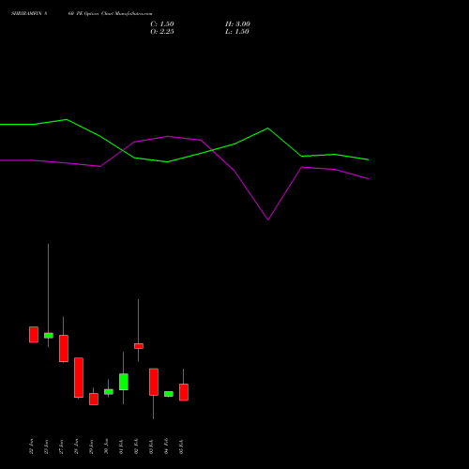Select the close value "C: 1.50"
The width and height of the screenshot is (469, 469).
[x=162, y=24]
